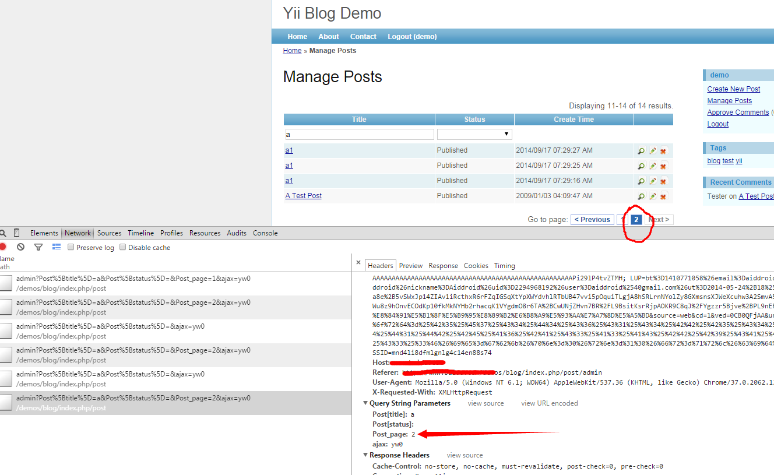Show the request Timing tab

point(505,266)
